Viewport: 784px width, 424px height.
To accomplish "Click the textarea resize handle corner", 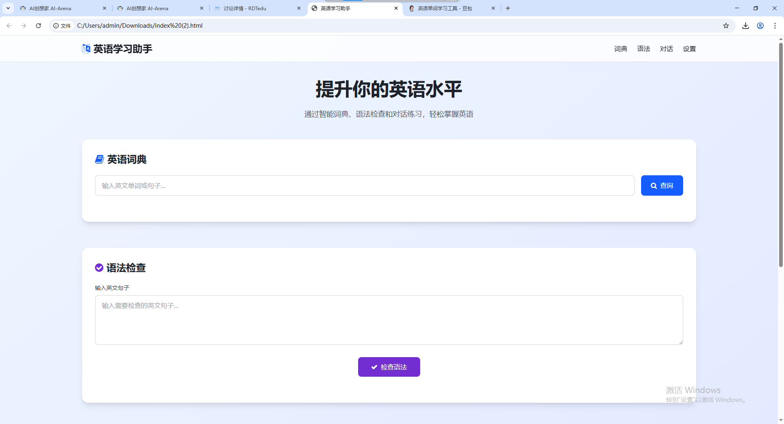I will (x=680, y=342).
